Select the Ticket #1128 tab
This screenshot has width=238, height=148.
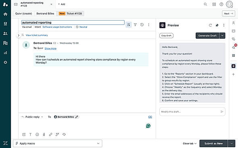[x=70, y=13]
